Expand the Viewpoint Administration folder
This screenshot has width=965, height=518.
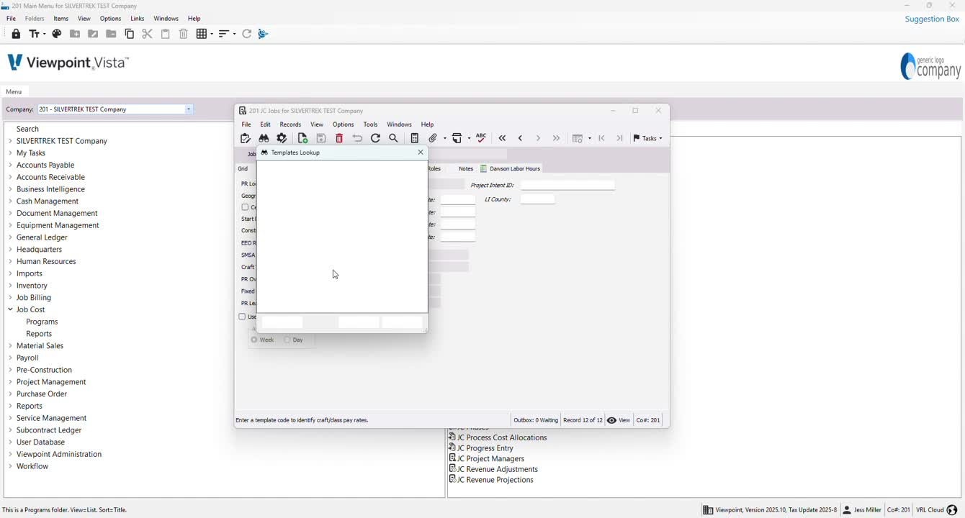[10, 454]
